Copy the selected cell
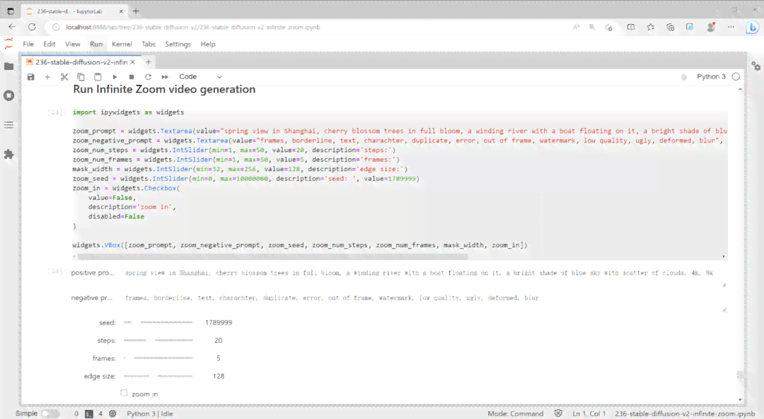 click(81, 77)
